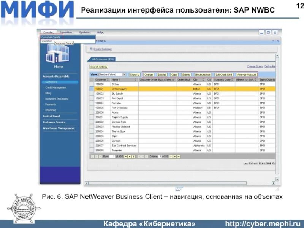Open Credit Management in sidebar
The height and width of the screenshot is (228, 304).
pos(55,87)
